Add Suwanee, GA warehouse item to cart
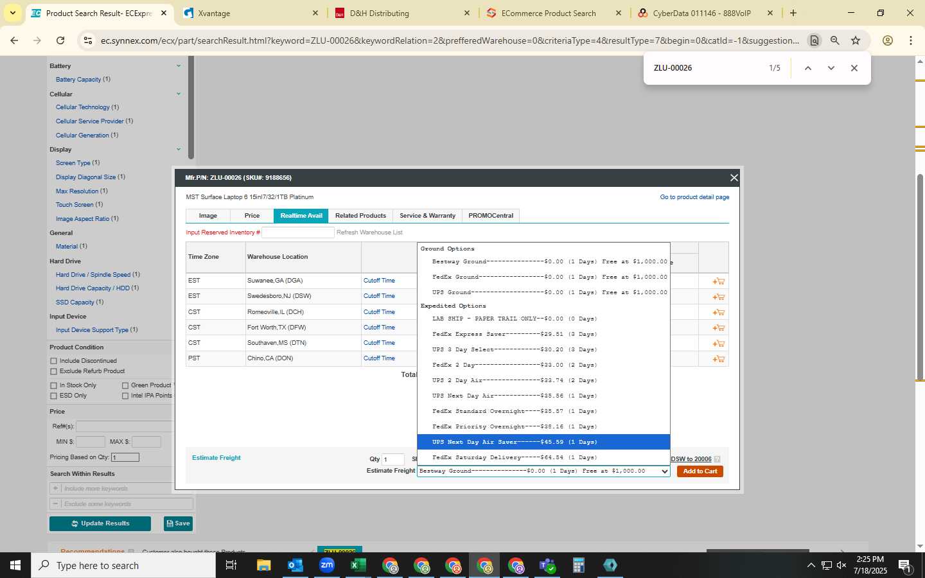This screenshot has height=578, width=925. point(718,281)
